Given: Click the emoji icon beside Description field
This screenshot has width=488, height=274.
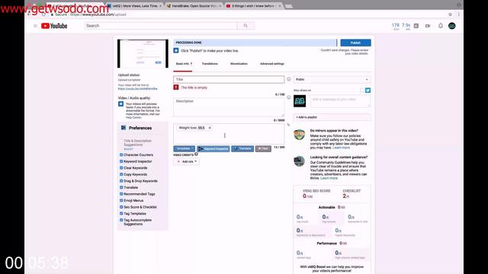Looking at the screenshot, I should click(x=289, y=97).
